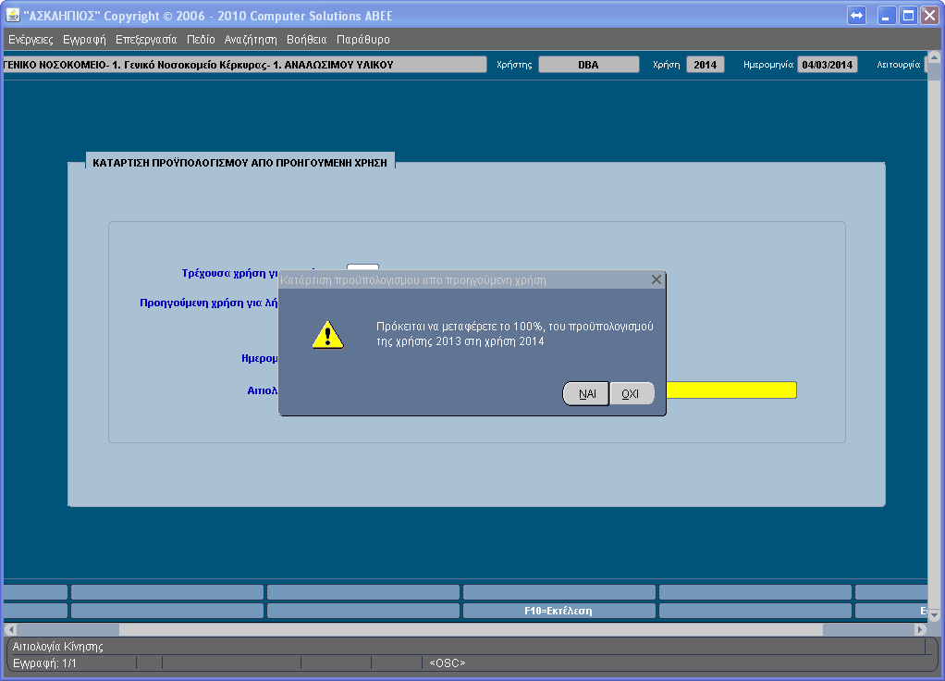945x681 pixels.
Task: Open the Παράθυρο menu
Action: click(x=363, y=40)
